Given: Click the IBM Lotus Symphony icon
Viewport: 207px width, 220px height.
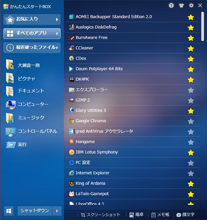Looking at the screenshot, I should pos(71,152).
